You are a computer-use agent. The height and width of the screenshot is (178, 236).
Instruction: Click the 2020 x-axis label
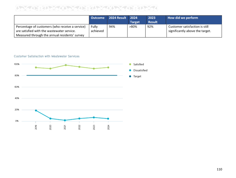tap(50, 127)
